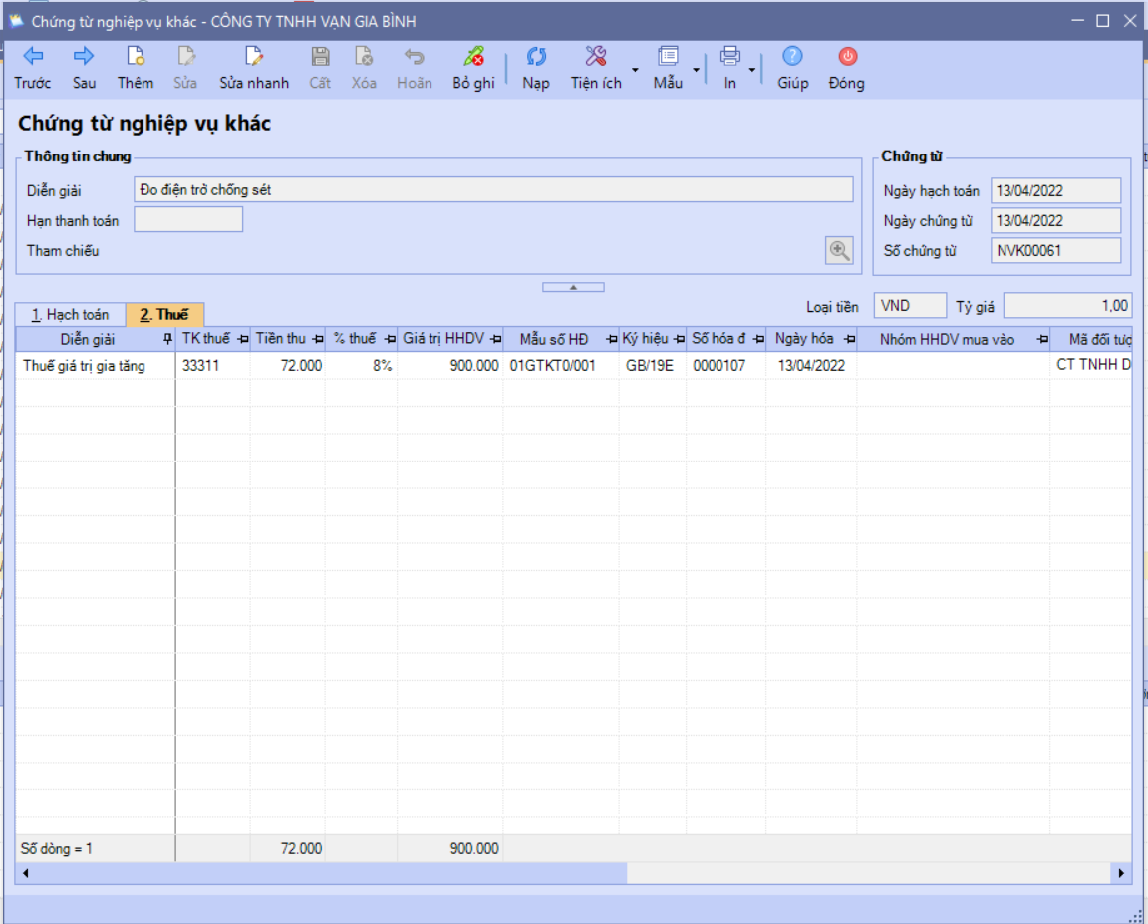Expand the Tiện ích dropdown arrow

[635, 71]
